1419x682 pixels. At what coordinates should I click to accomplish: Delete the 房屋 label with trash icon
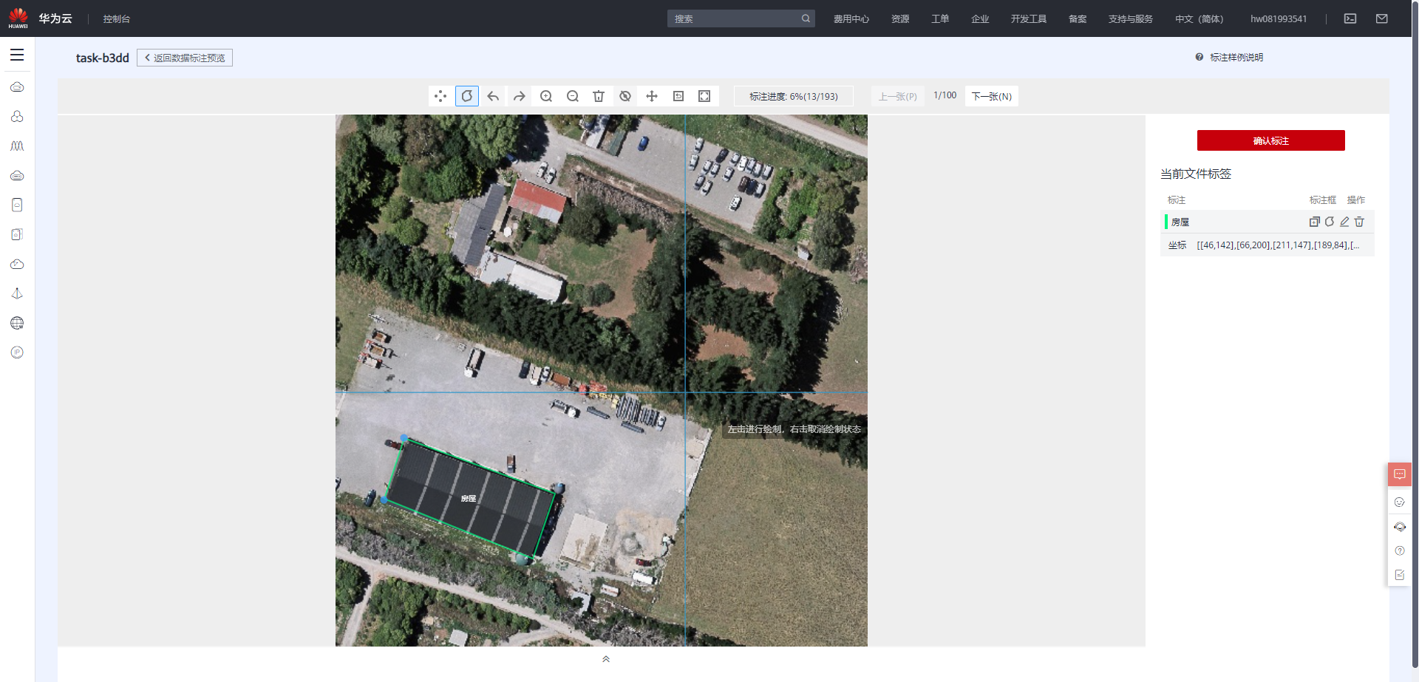[x=1359, y=222]
